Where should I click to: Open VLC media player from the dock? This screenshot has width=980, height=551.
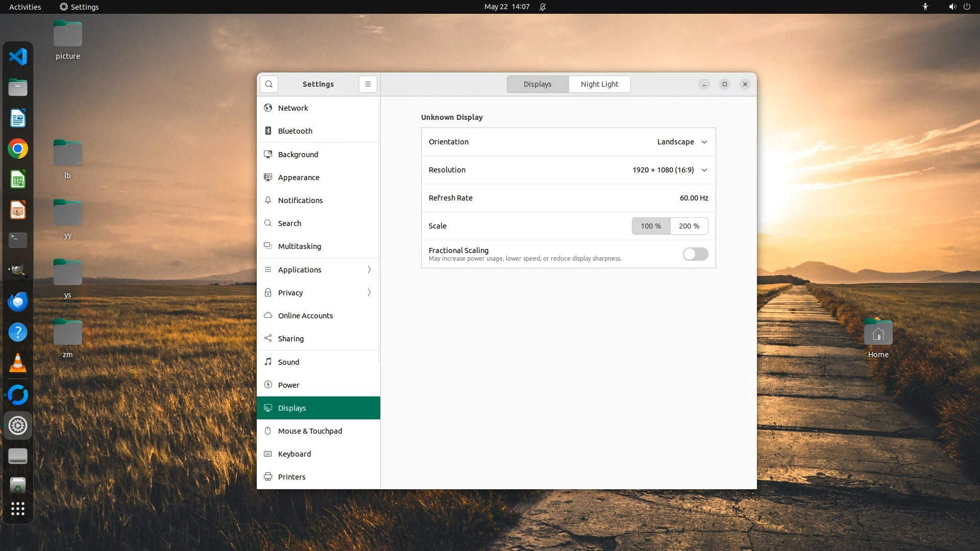(18, 363)
